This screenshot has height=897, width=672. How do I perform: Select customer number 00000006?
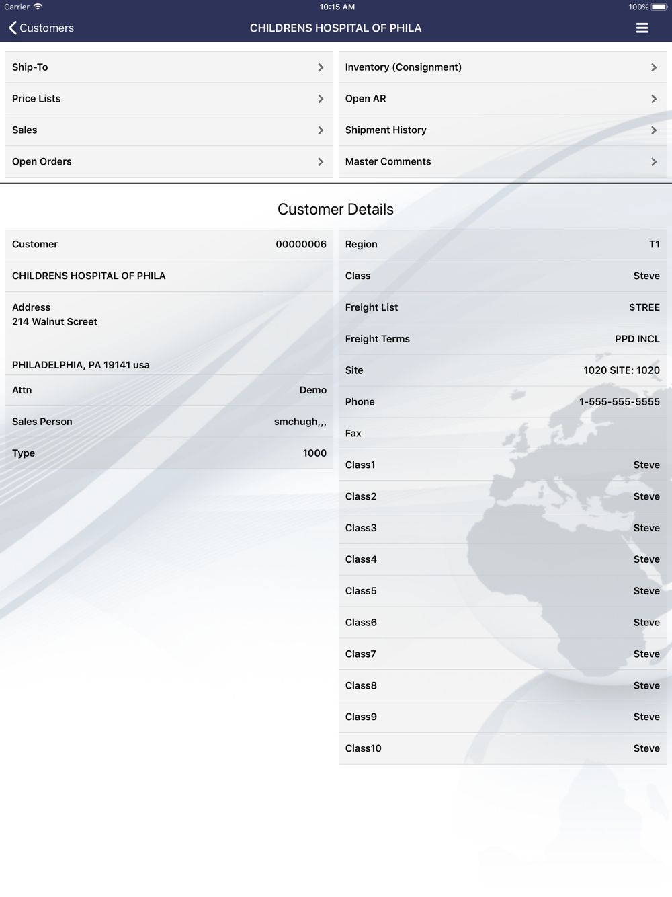coord(301,245)
